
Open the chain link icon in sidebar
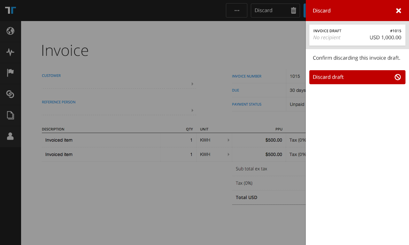[11, 94]
